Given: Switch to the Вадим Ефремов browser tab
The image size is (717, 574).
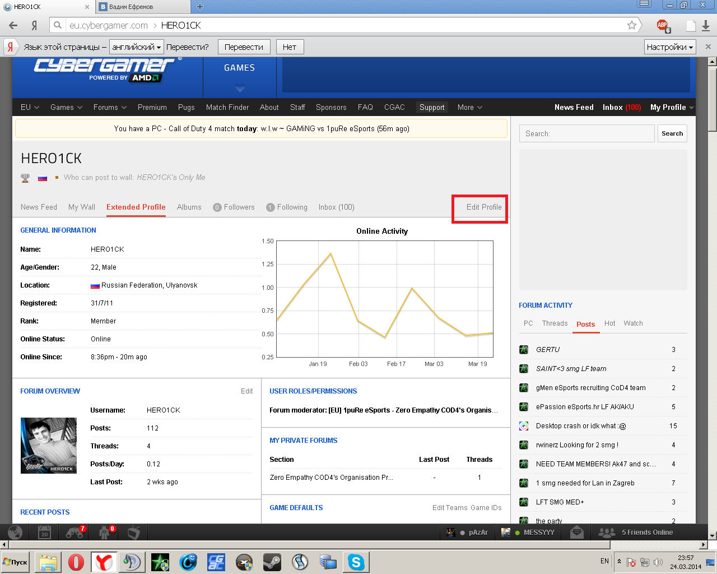Looking at the screenshot, I should pos(142,7).
